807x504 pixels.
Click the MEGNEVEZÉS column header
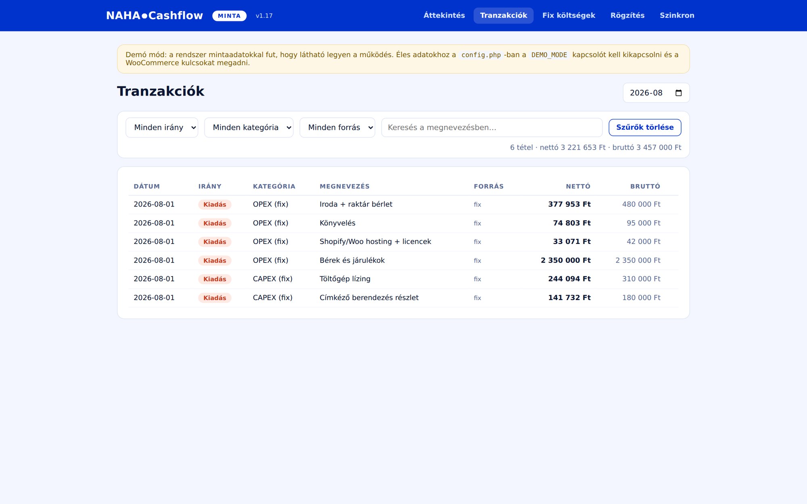tap(345, 186)
